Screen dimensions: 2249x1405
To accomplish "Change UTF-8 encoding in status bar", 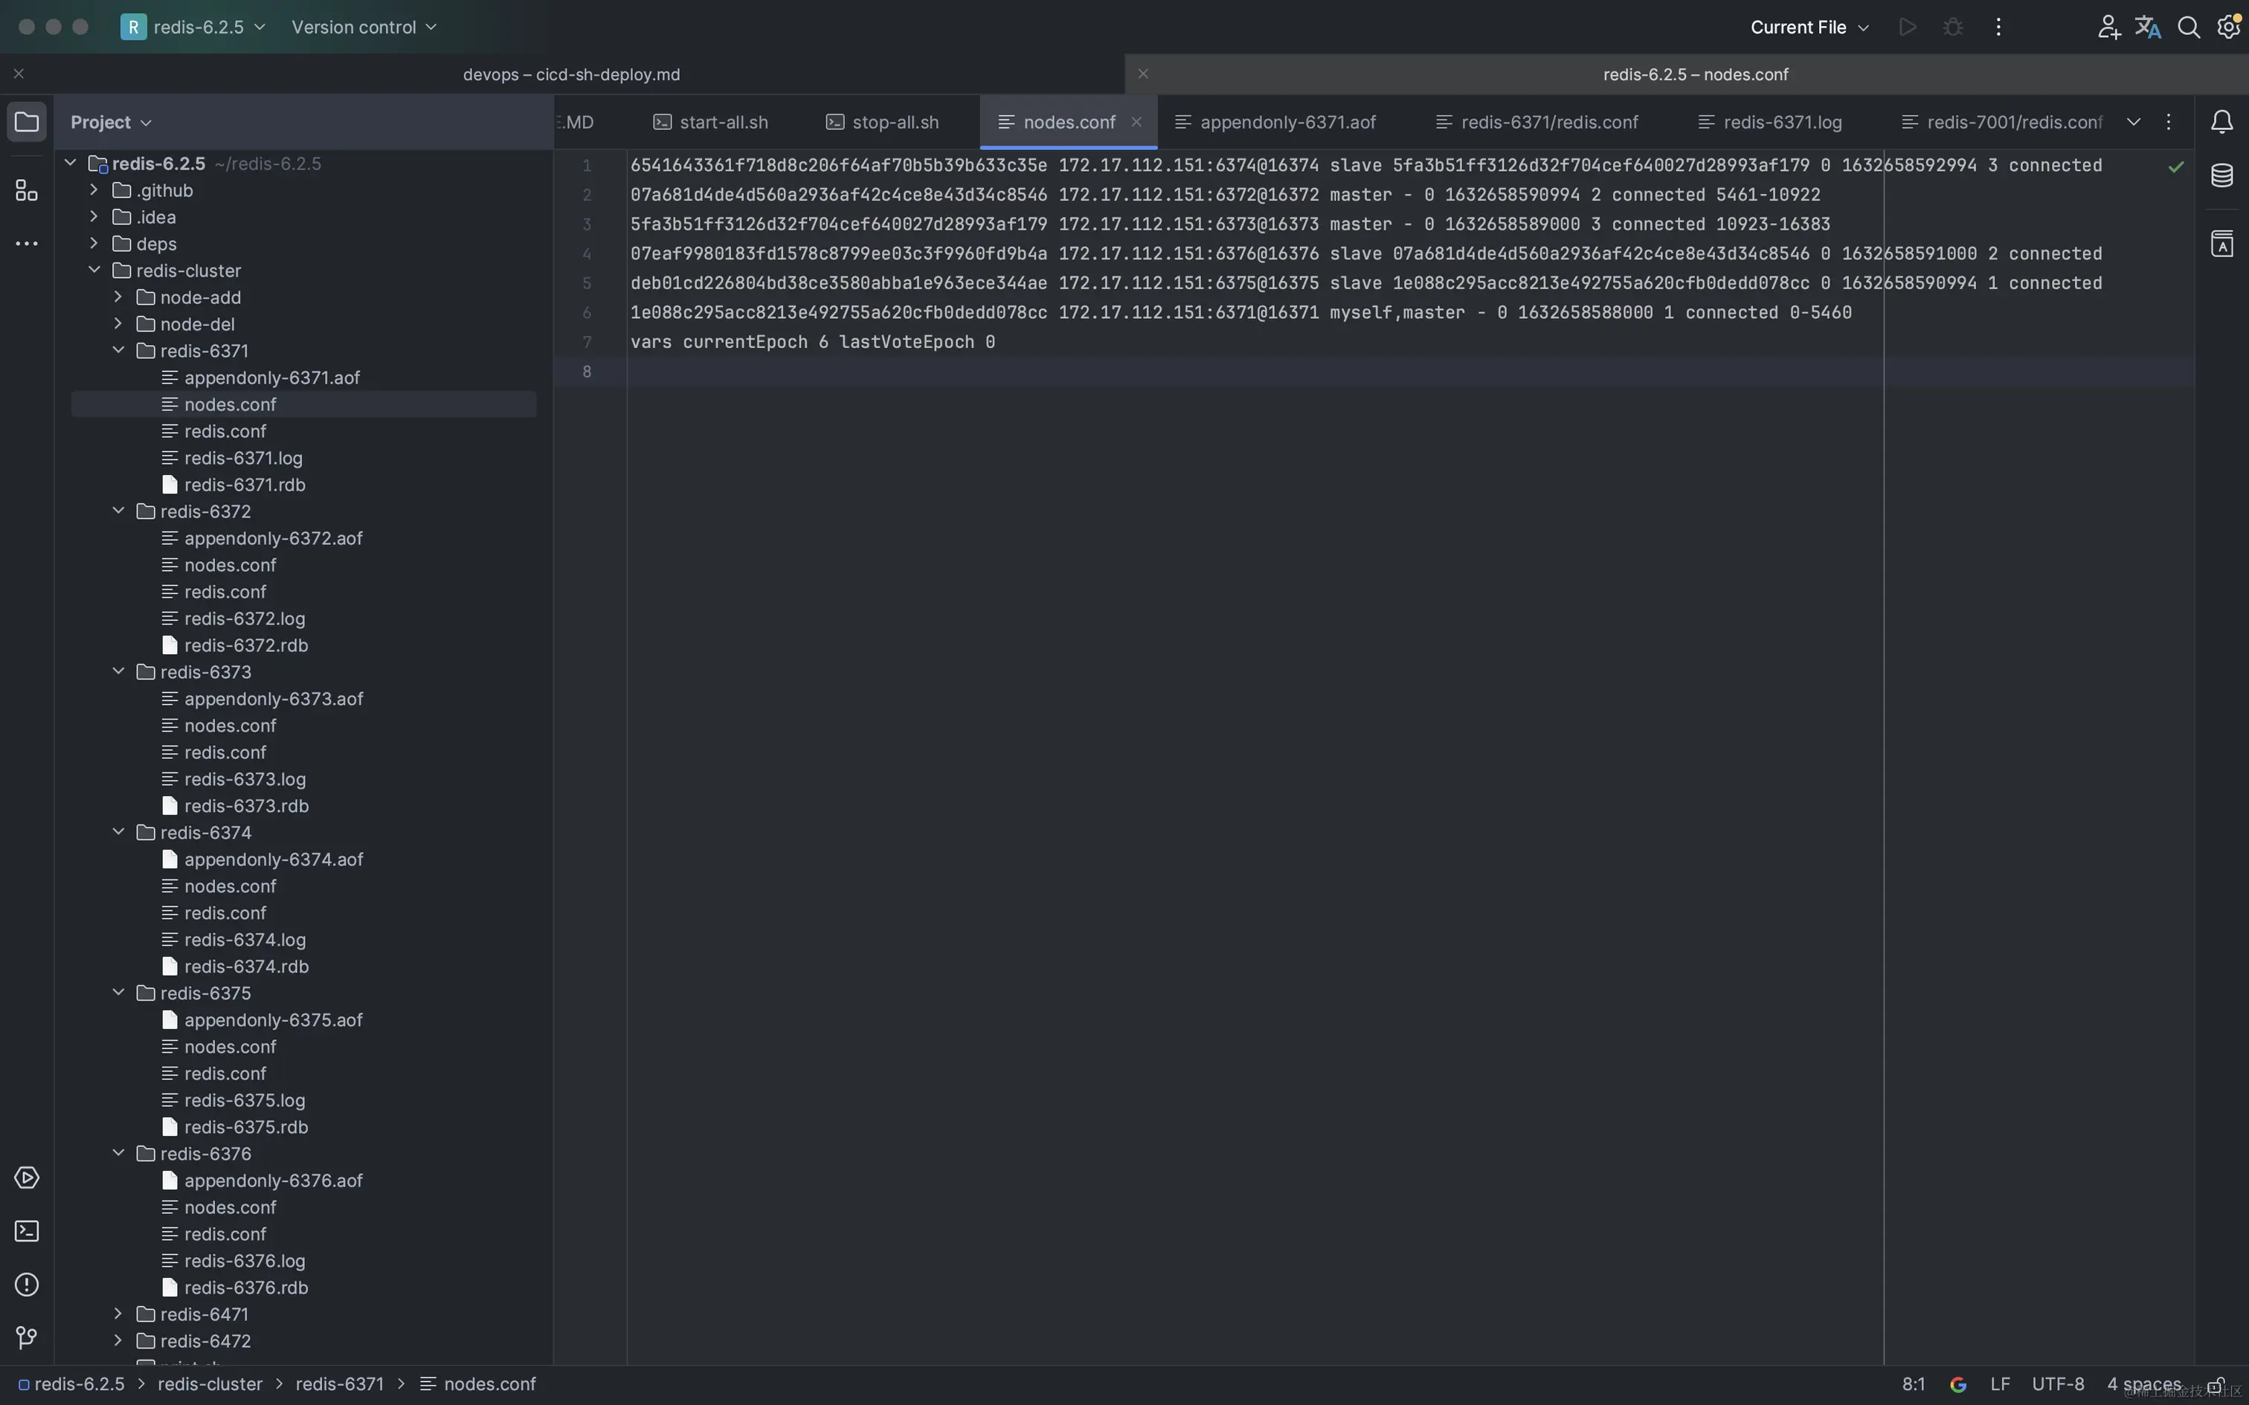I will coord(2058,1384).
